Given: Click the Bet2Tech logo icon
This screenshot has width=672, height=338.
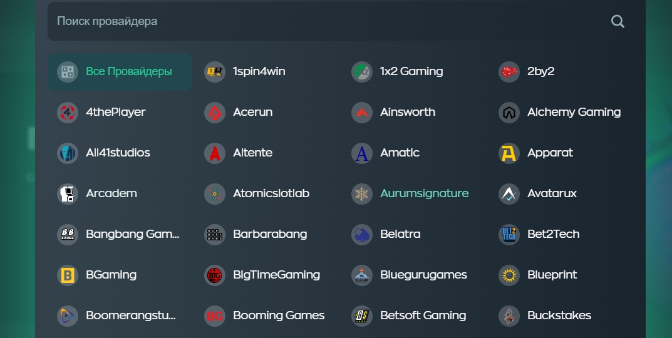Looking at the screenshot, I should click(509, 234).
